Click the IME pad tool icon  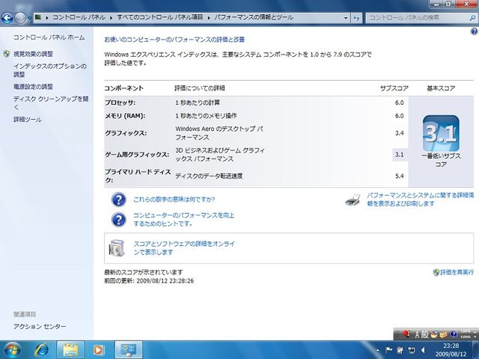pos(434,334)
